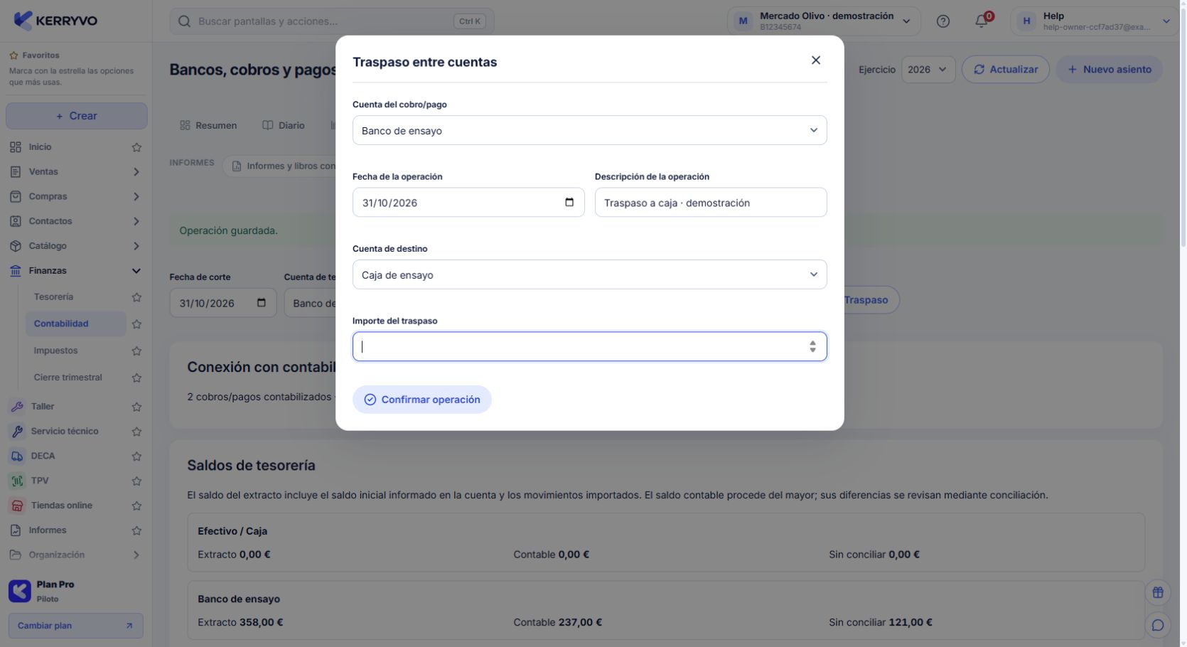Open the Cuenta de destino dropdown
Viewport: 1187px width, 647px height.
[589, 274]
